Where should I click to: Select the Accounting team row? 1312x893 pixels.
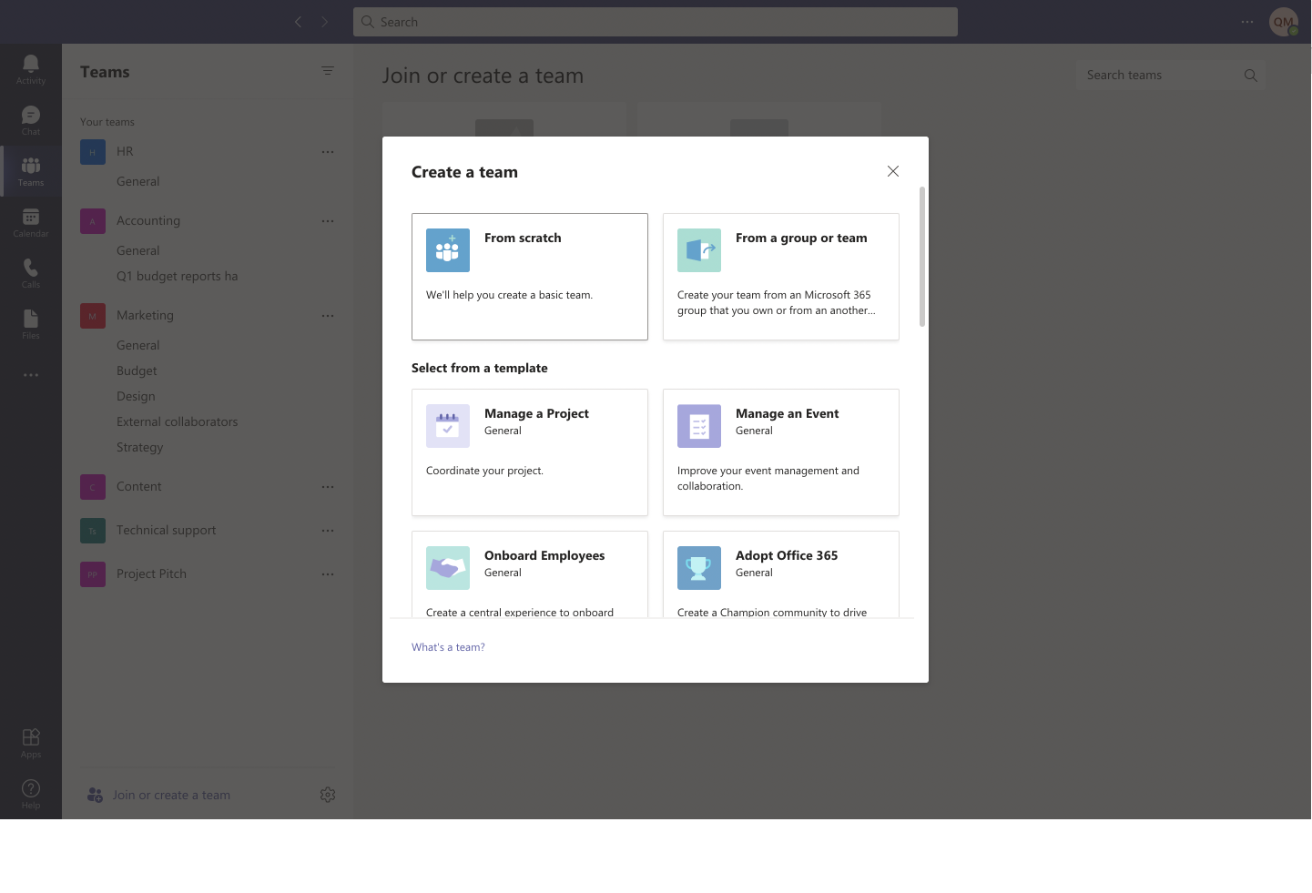(x=208, y=221)
